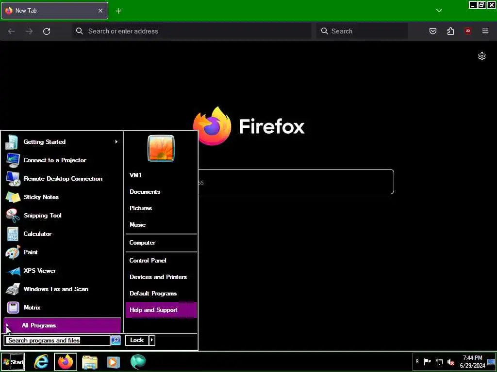Open Music from Start menu
Screen dimensions: 497x372
coord(161,225)
